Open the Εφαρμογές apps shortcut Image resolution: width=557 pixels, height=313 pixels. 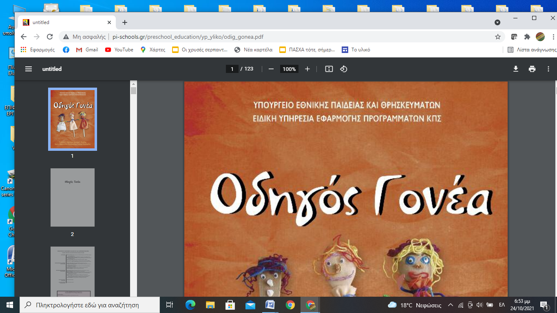tap(38, 50)
